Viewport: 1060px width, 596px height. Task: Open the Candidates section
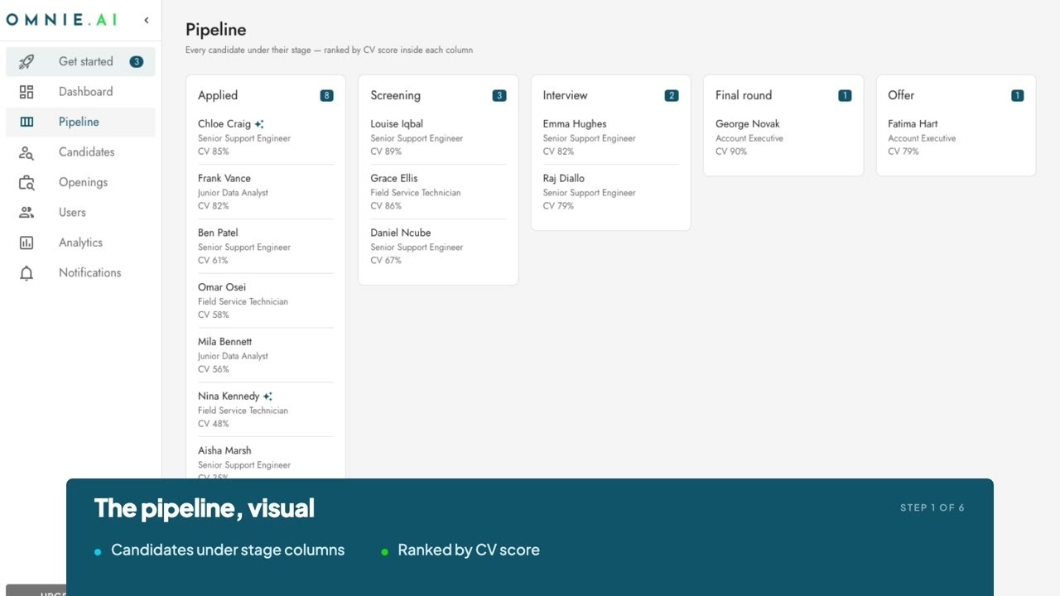[80, 152]
